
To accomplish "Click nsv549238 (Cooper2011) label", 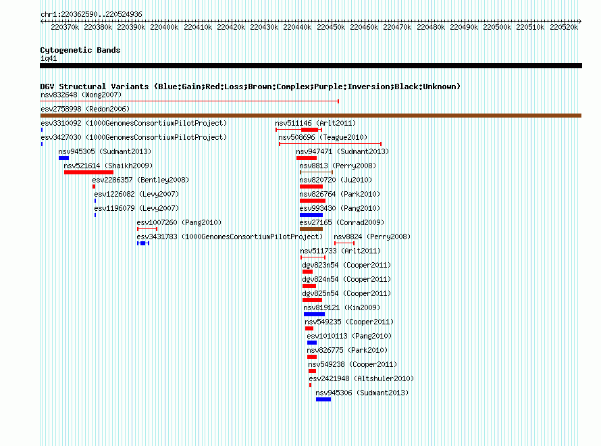I will click(352, 364).
